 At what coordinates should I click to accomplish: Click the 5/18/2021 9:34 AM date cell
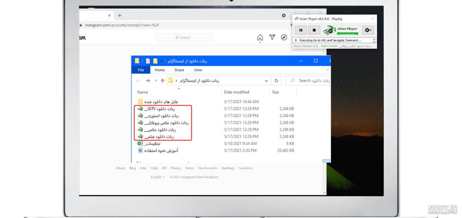pos(240,144)
